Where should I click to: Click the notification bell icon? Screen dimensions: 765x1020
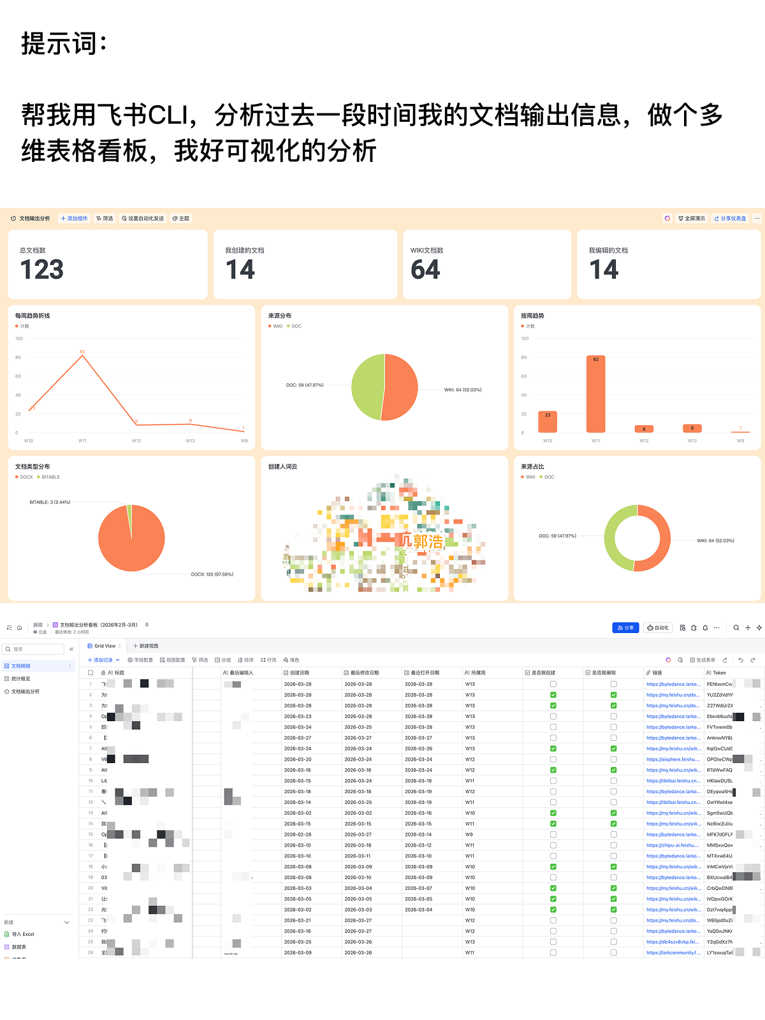[x=705, y=628]
